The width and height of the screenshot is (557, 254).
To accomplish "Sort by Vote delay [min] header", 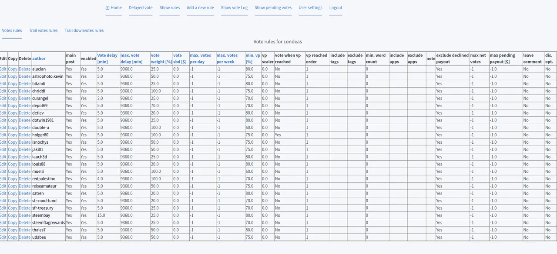I will 107,59.
